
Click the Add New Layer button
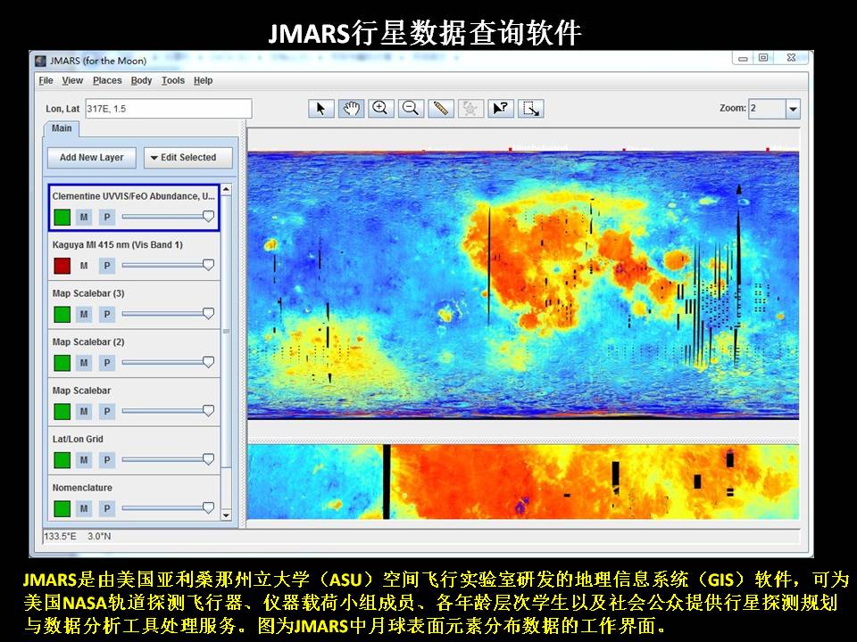click(x=92, y=158)
